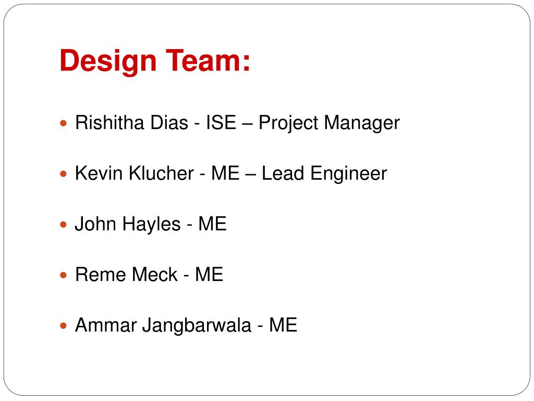
Task: Click the word "Design" in the title
Action: tap(108, 62)
